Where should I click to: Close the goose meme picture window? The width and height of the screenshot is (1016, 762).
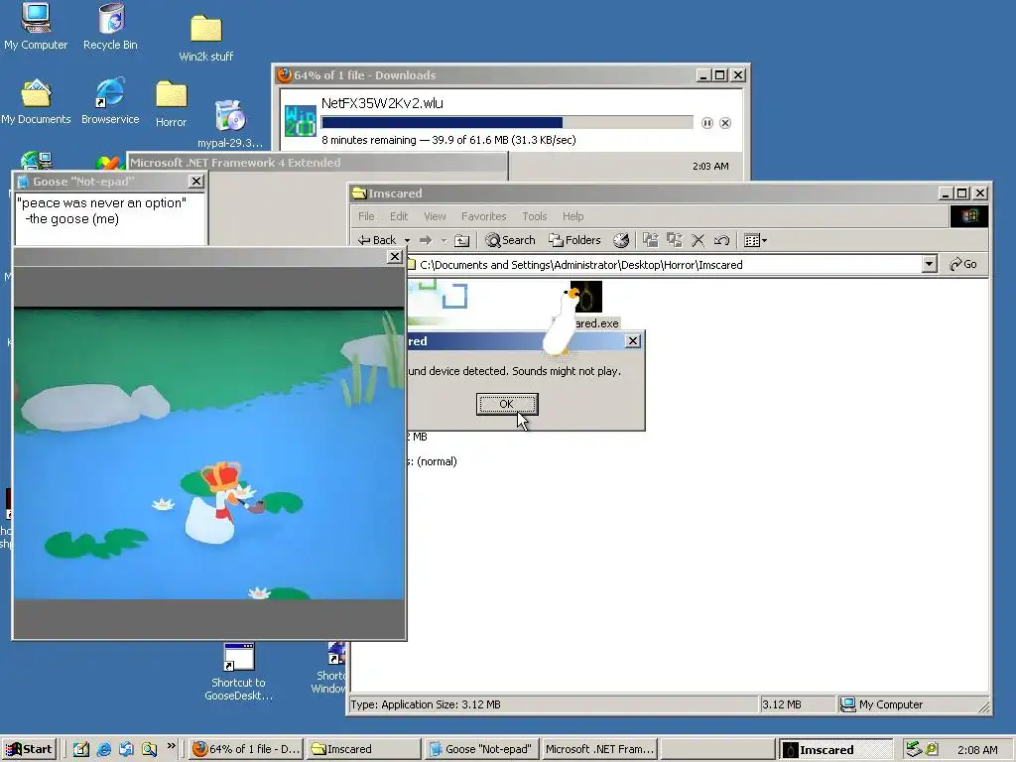pos(394,257)
